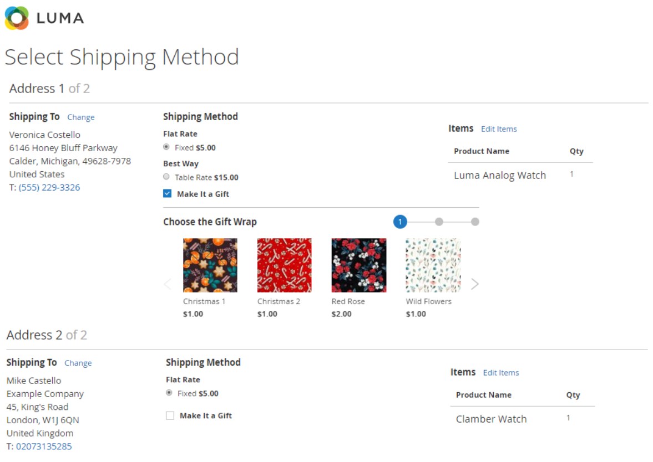Screen dimensions: 653x462
Task: Select Fixed $5.00 rate for Address 2
Action: [x=169, y=393]
